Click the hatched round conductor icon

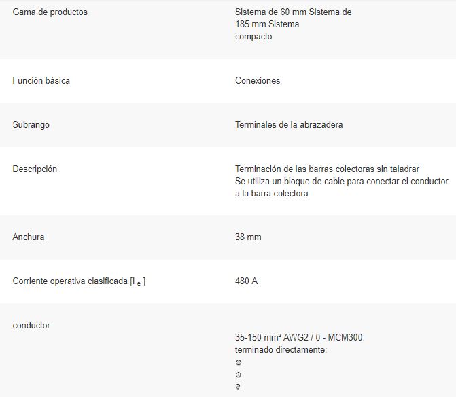[x=239, y=362]
